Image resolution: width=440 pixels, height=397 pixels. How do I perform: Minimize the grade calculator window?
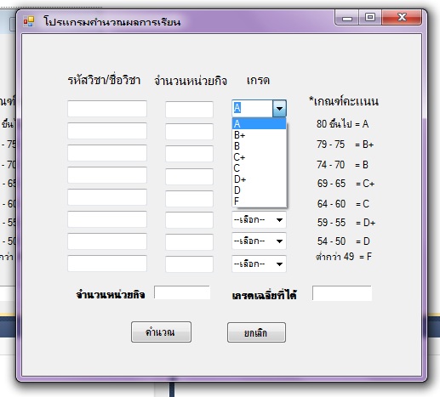coord(347,18)
